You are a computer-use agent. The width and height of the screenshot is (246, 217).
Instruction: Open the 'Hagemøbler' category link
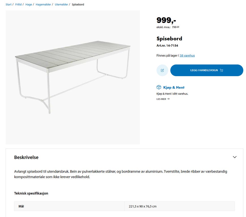point(43,4)
